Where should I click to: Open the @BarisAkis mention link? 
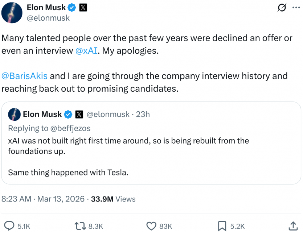(x=24, y=76)
